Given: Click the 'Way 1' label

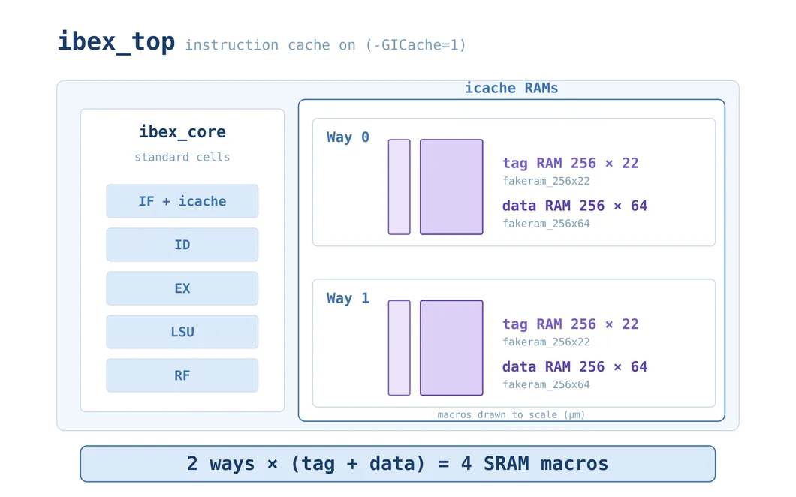Looking at the screenshot, I should [x=348, y=298].
